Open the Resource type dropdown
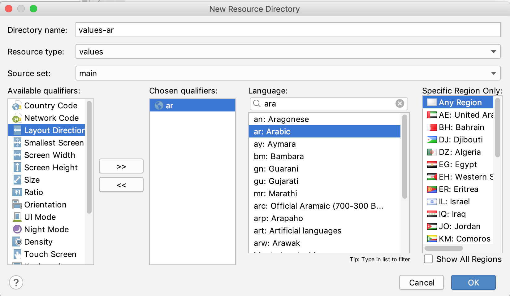 [x=288, y=51]
